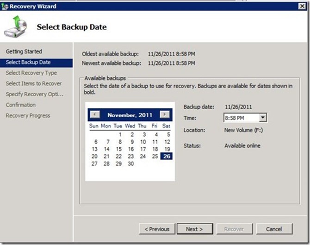Screen dimensions: 310x245
Task: Select November 26 in the calendar
Action: (x=167, y=157)
